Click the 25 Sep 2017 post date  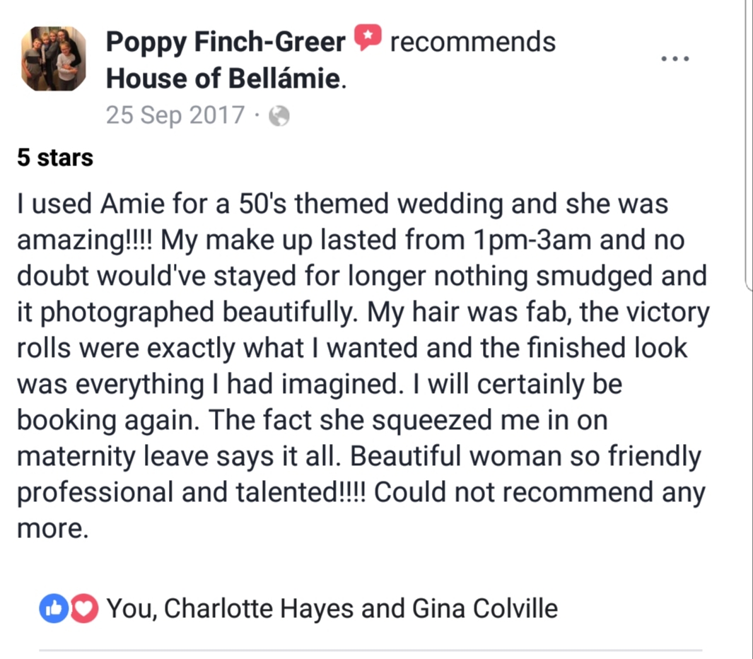pyautogui.click(x=175, y=115)
